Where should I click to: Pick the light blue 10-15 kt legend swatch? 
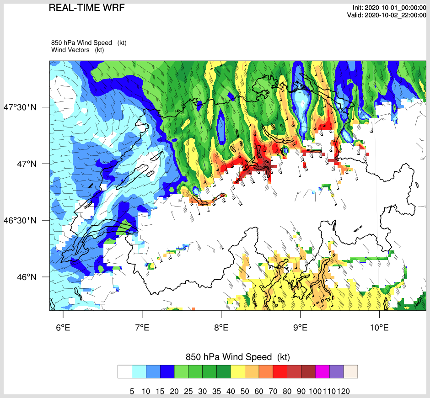point(153,371)
